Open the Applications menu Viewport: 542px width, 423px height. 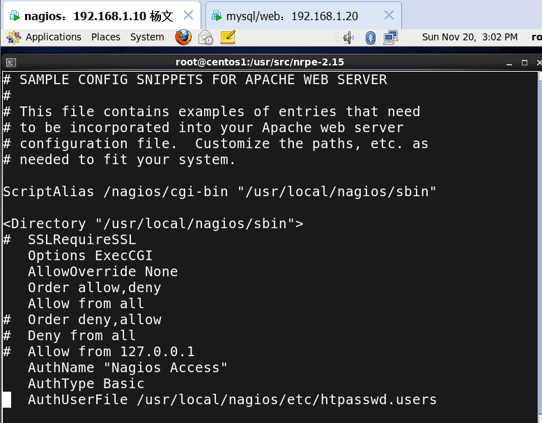[53, 37]
